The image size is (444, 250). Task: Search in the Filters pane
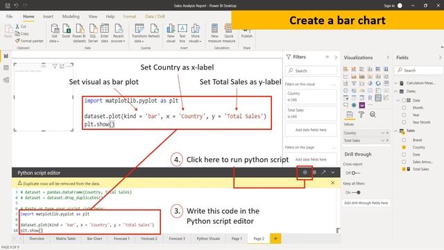(x=311, y=71)
